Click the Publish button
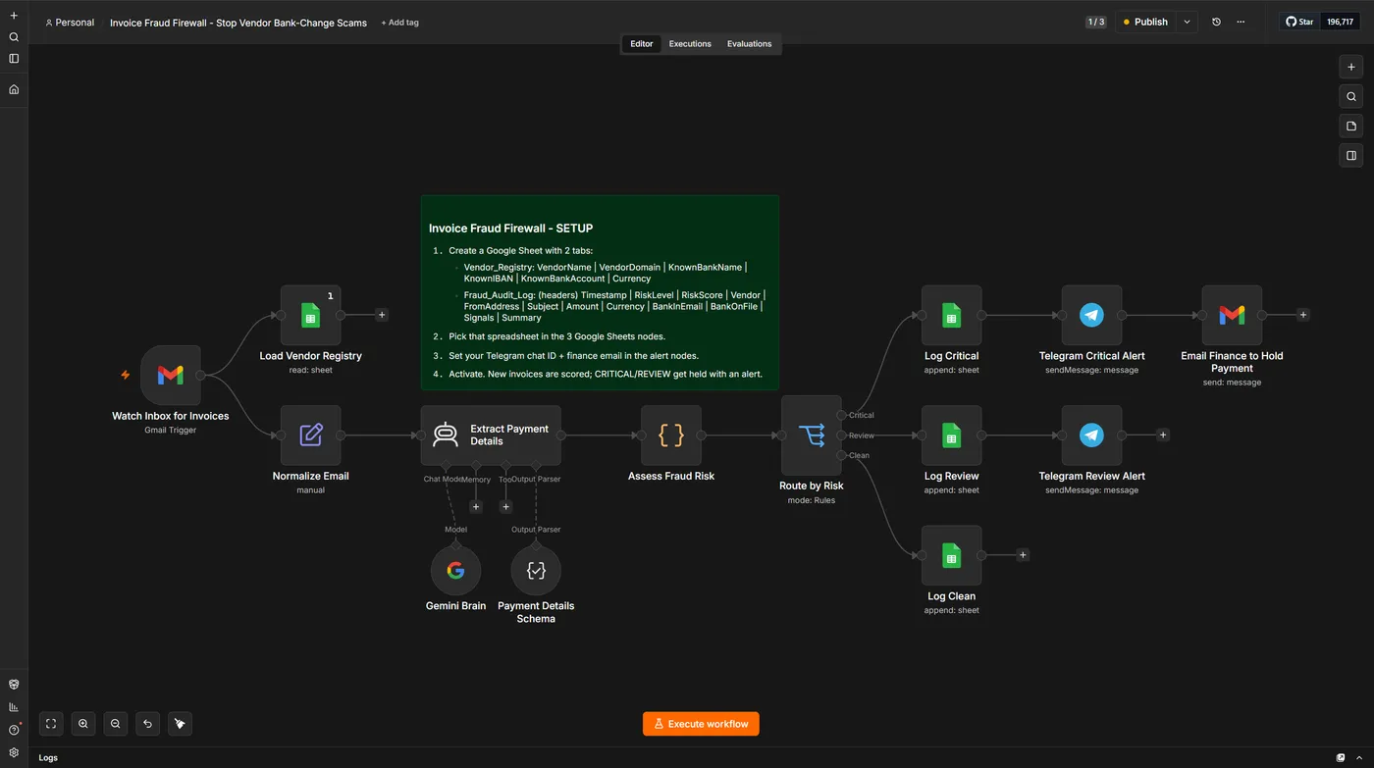 (1145, 22)
